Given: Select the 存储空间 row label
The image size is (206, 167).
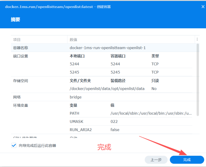Looking at the screenshot, I should 21,81.
